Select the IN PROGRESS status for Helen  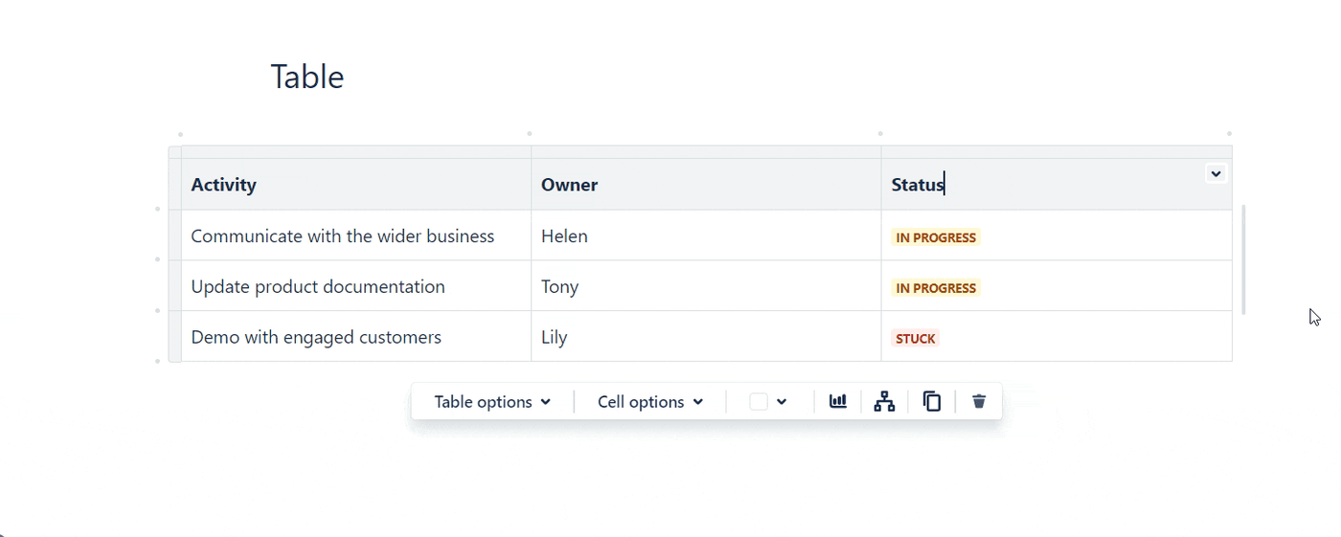(x=936, y=237)
